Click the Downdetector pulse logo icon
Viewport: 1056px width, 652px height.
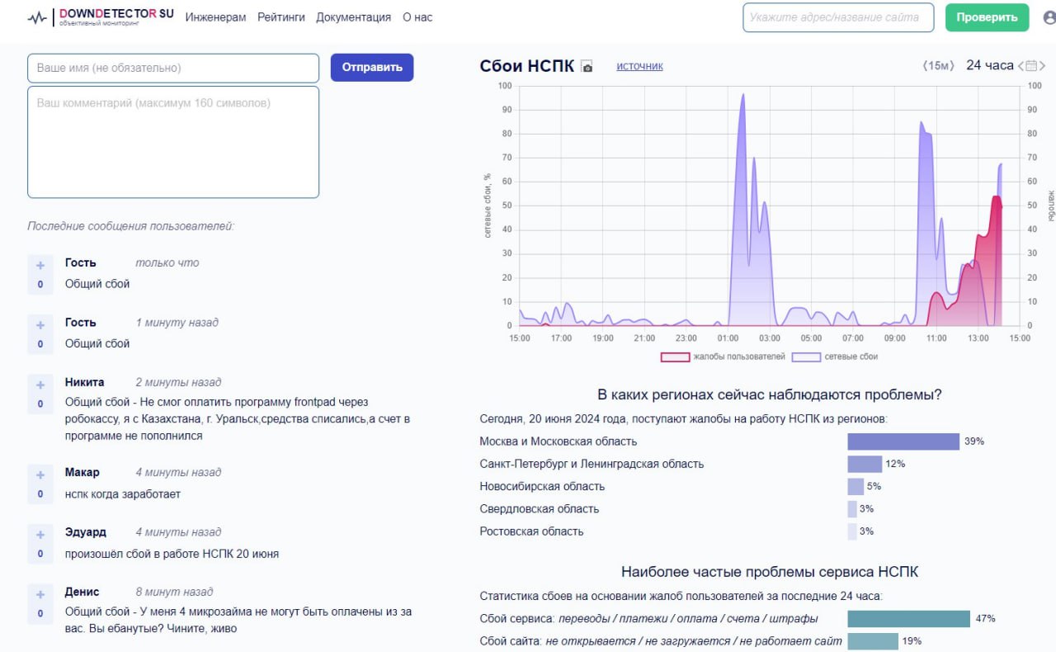(x=37, y=17)
